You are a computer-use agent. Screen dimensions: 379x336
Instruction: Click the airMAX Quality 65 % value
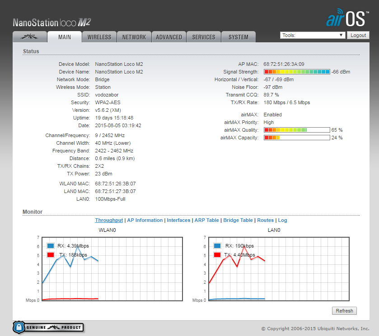(x=337, y=130)
